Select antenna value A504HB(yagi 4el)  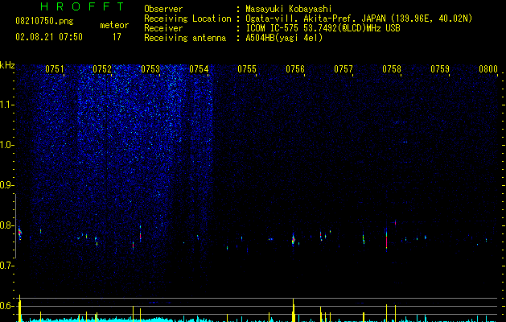coord(284,38)
